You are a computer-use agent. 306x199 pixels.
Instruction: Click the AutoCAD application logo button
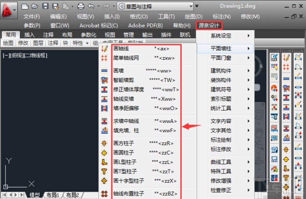tap(9, 10)
